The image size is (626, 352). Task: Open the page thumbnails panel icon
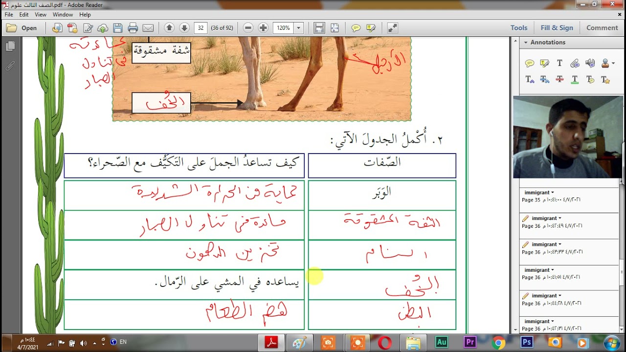[x=10, y=46]
